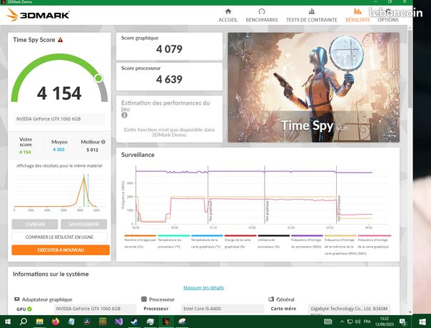Screen dimensions: 431x328
Task: Click the Processeur section icon
Action: click(143, 299)
